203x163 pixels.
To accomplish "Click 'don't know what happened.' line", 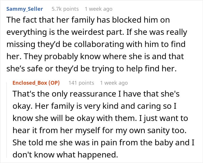I will point(65,155).
